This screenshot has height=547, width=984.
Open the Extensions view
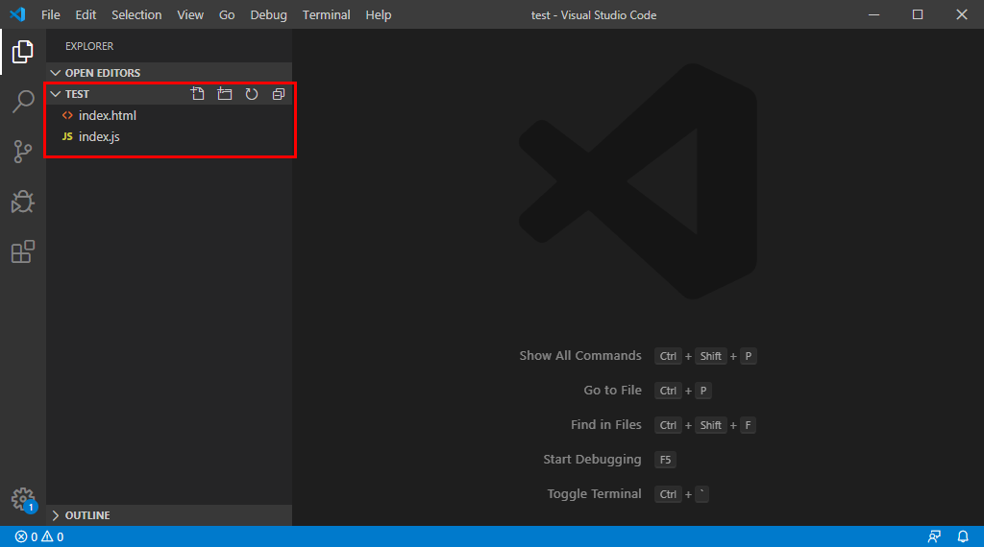pos(23,251)
